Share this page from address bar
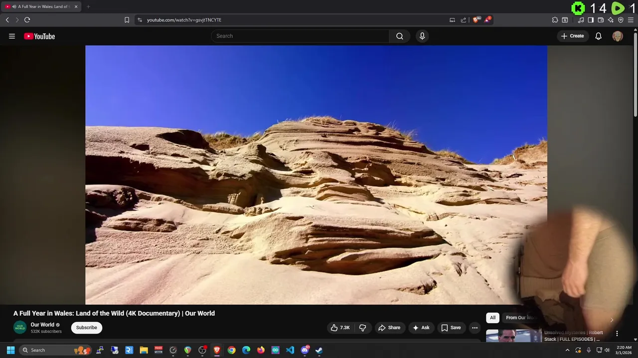Image resolution: width=638 pixels, height=358 pixels. (464, 20)
